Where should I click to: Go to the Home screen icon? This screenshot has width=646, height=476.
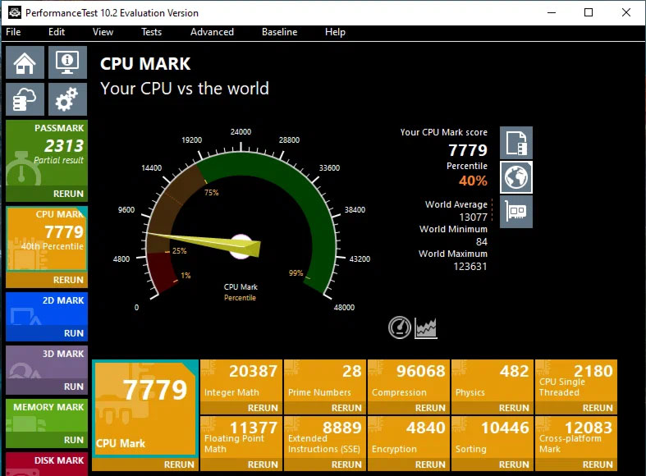pos(25,62)
